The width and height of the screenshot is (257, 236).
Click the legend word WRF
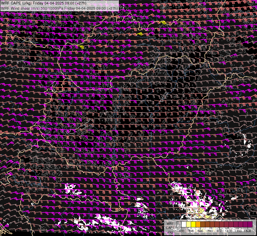pyautogui.click(x=170, y=224)
